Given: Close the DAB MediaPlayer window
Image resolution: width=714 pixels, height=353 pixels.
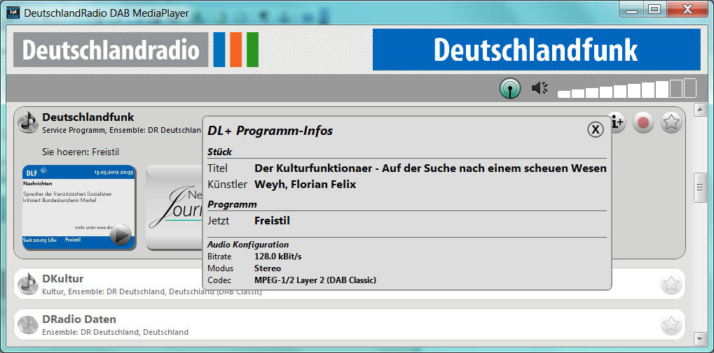Looking at the screenshot, I should 687,10.
